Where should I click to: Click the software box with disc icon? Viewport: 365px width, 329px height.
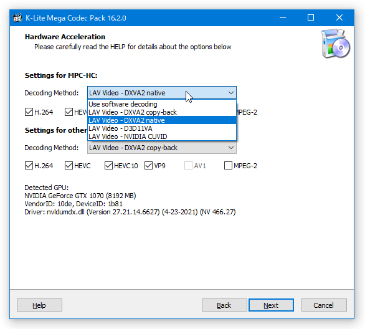pyautogui.click(x=335, y=44)
